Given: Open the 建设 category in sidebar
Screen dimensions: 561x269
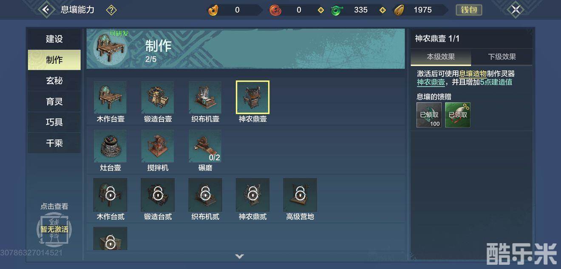Looking at the screenshot, I should tap(54, 39).
